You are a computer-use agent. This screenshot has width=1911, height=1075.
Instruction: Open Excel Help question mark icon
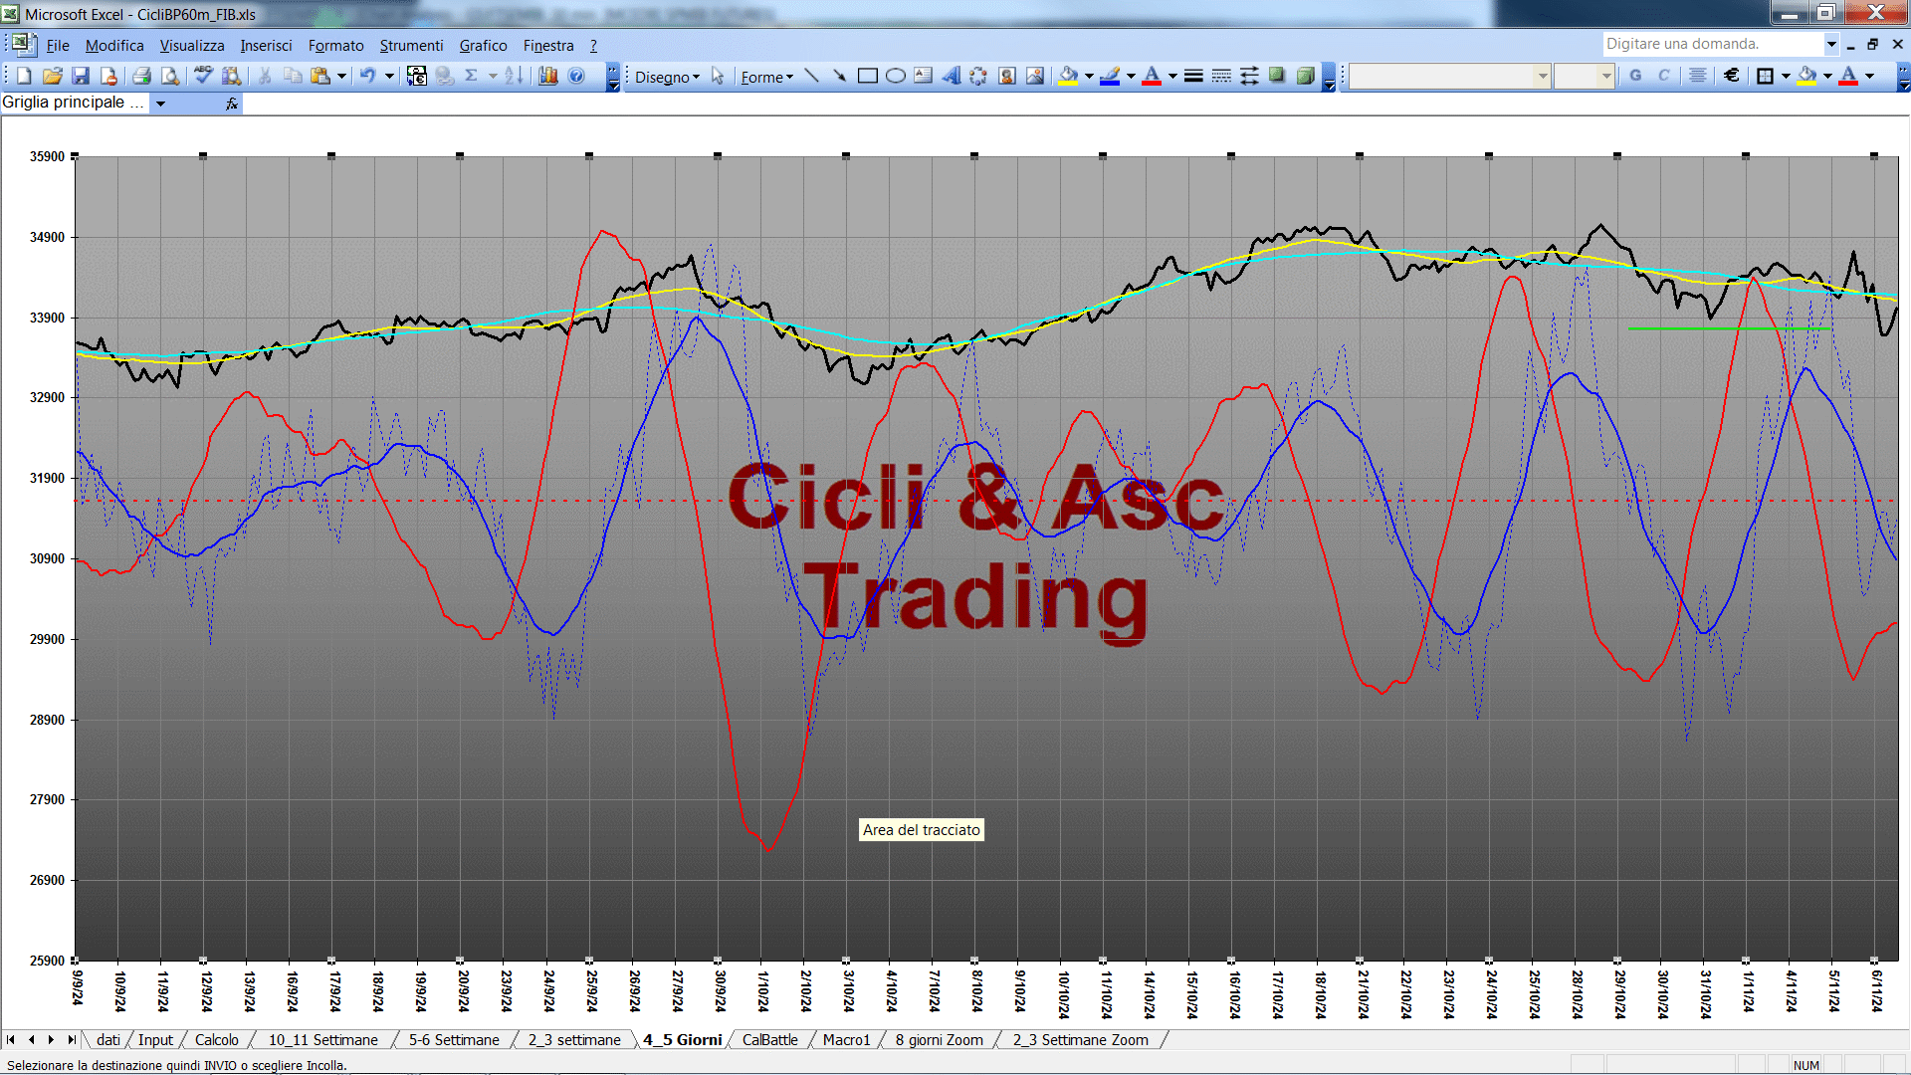click(576, 76)
